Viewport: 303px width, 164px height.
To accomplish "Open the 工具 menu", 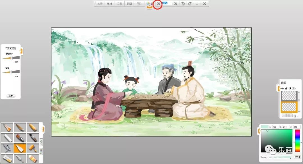I will click(x=120, y=4).
